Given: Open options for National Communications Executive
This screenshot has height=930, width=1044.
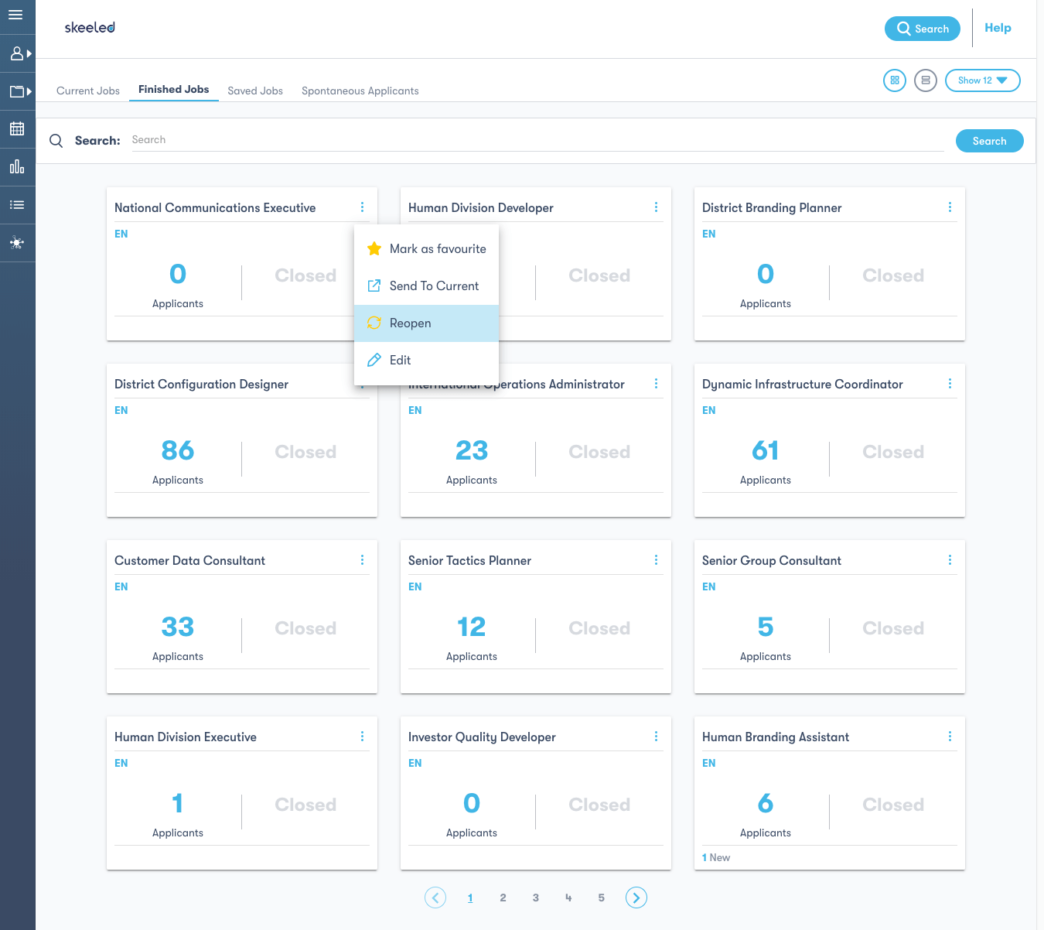Looking at the screenshot, I should click(362, 207).
